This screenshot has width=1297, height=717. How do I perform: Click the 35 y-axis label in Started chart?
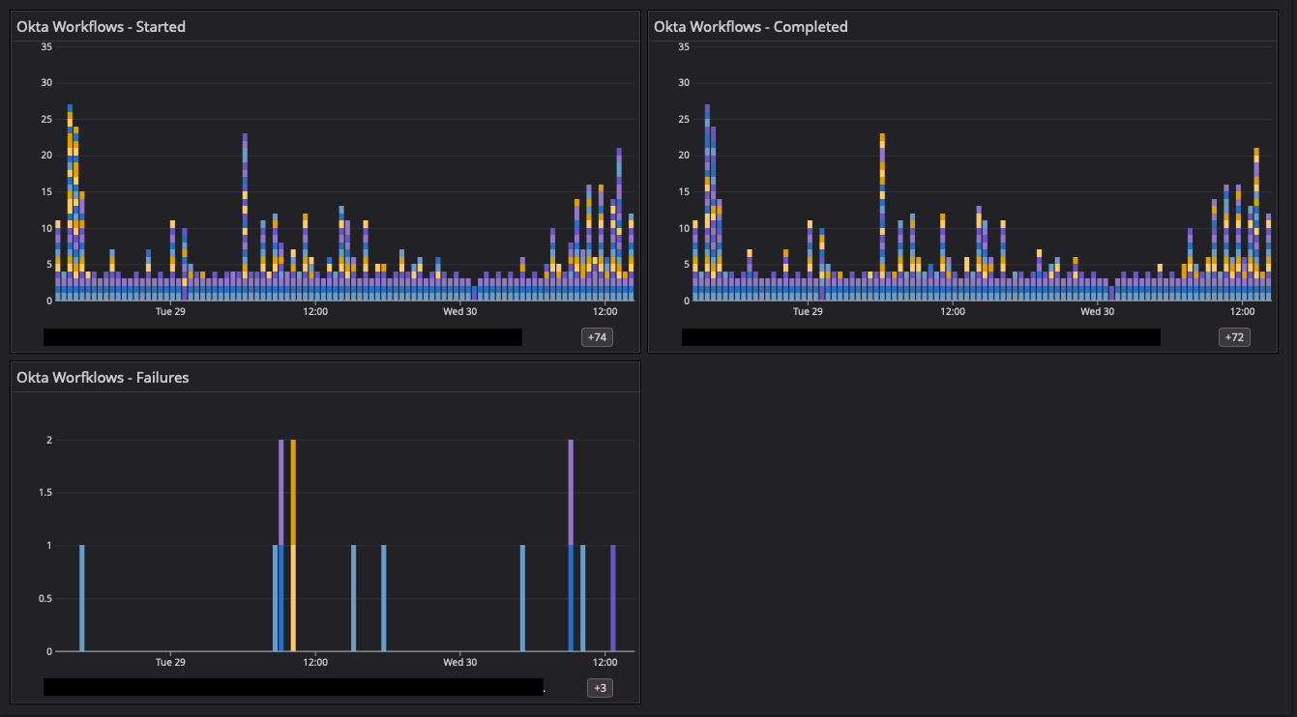click(46, 46)
